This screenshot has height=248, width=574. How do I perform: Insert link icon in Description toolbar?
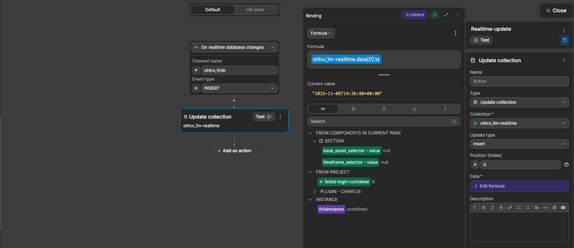tap(510, 208)
